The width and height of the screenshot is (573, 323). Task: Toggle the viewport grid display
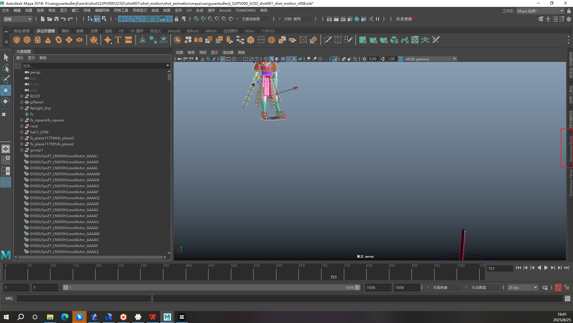(223, 59)
